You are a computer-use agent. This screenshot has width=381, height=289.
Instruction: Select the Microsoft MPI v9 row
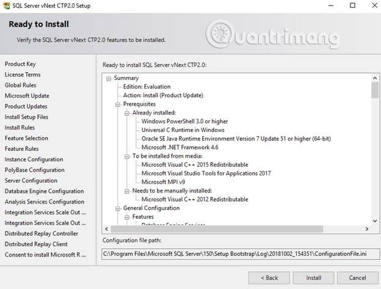(x=163, y=182)
